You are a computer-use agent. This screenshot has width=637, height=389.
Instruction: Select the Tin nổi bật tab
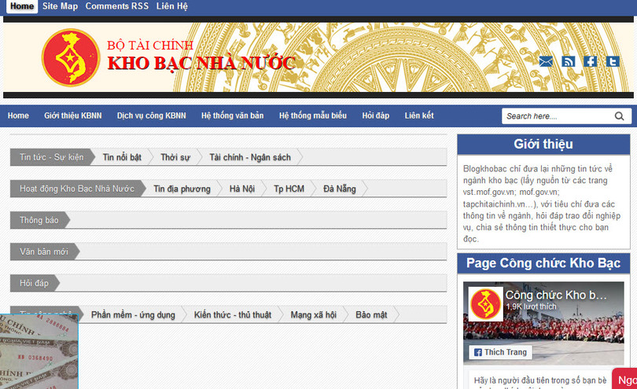[122, 157]
